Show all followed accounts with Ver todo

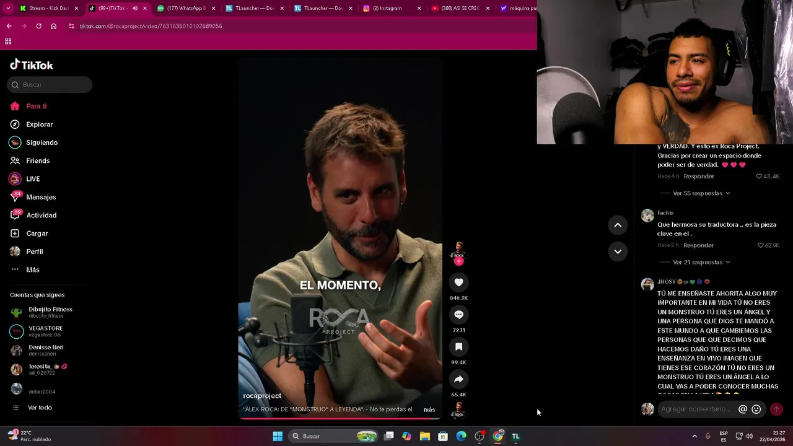(32, 408)
